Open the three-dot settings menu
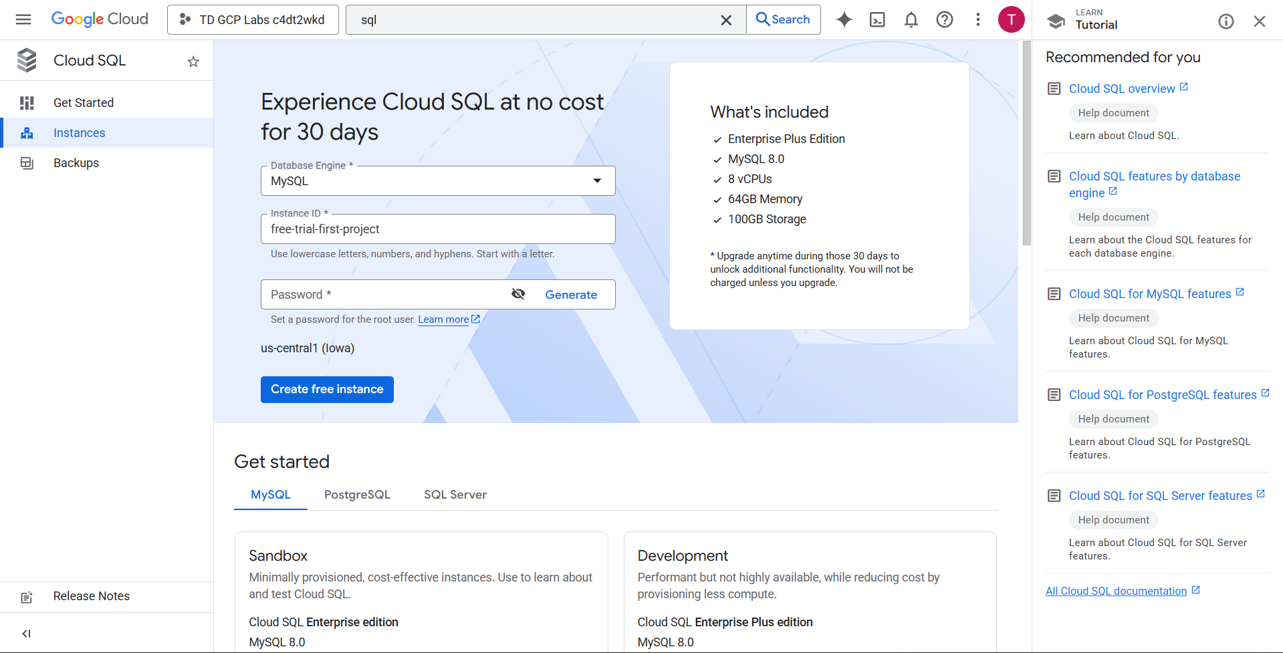The width and height of the screenshot is (1283, 653). 977,20
